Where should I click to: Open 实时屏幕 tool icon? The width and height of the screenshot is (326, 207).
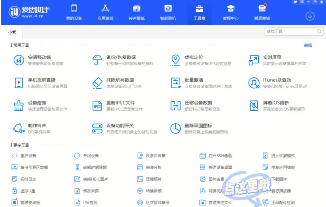coord(254,60)
